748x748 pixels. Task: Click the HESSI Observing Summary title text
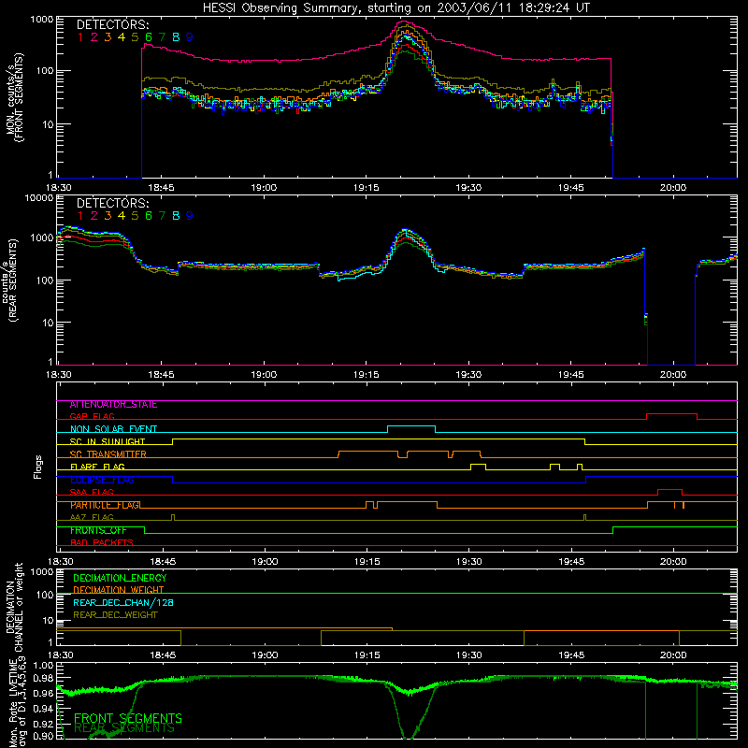point(396,8)
